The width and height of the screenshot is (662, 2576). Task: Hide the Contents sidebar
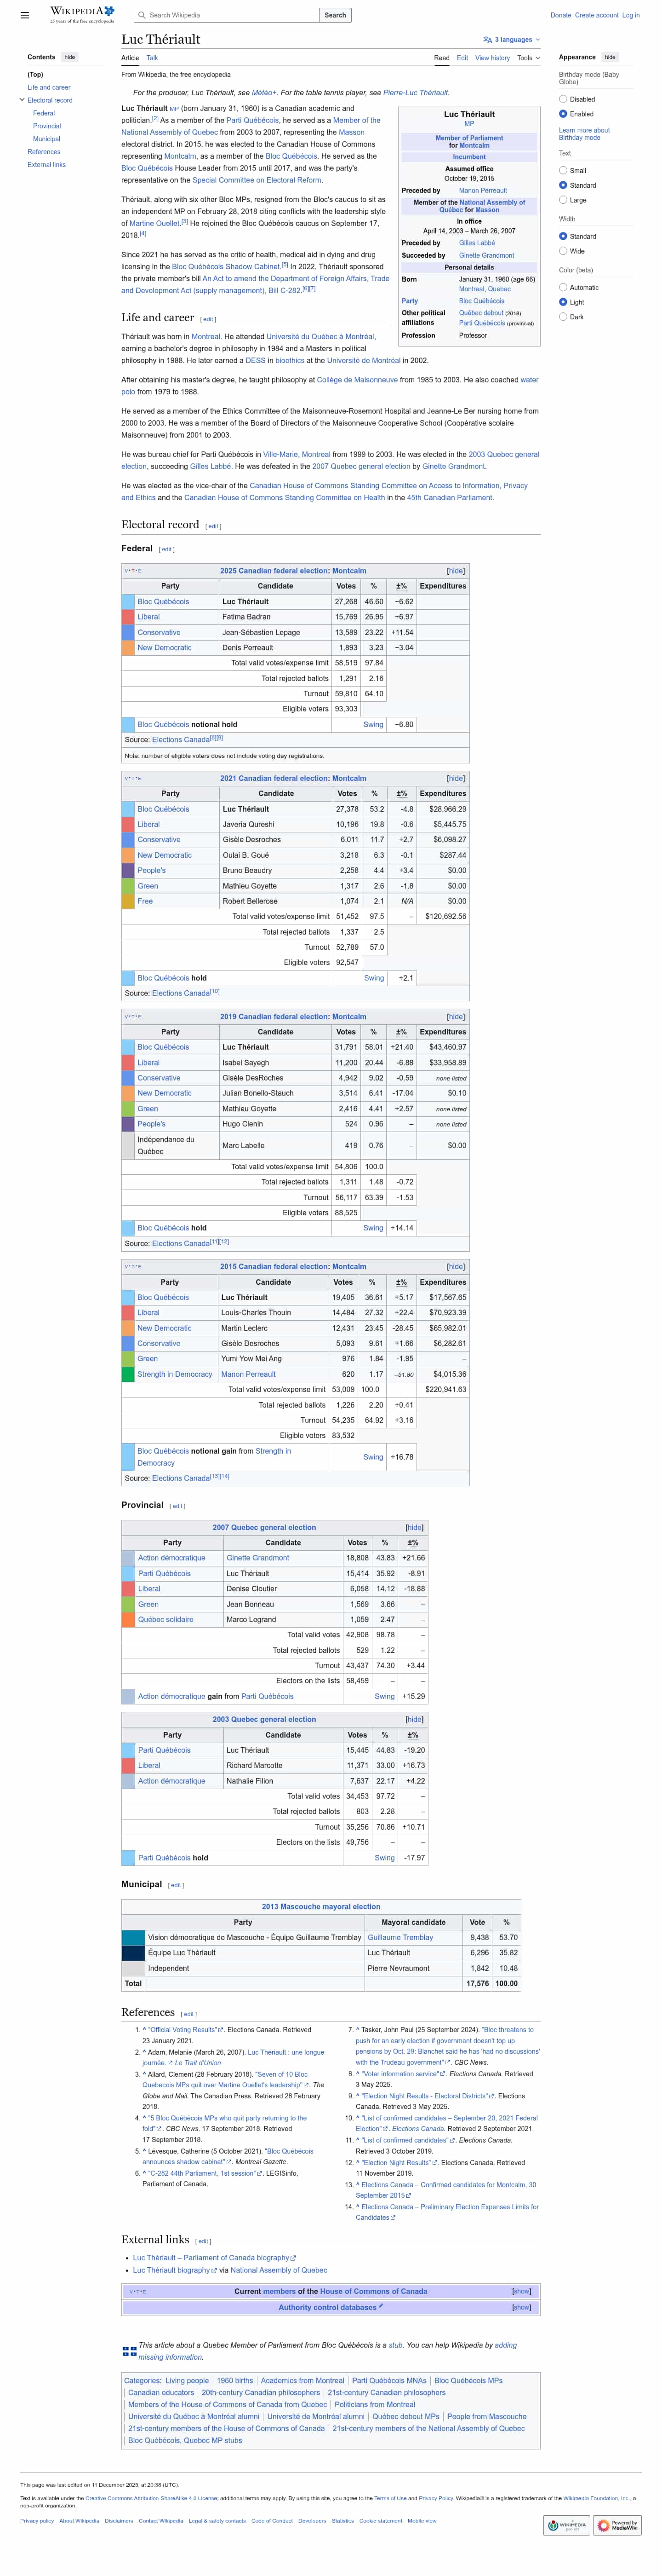click(70, 57)
